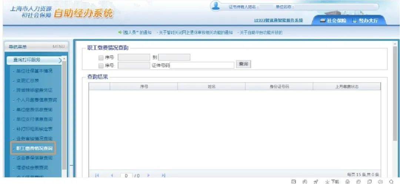Jump to last results page
The image size is (400, 184).
[164, 175]
